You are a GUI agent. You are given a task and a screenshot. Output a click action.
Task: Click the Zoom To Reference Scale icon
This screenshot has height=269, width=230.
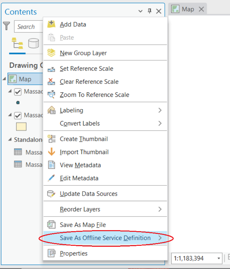51,94
